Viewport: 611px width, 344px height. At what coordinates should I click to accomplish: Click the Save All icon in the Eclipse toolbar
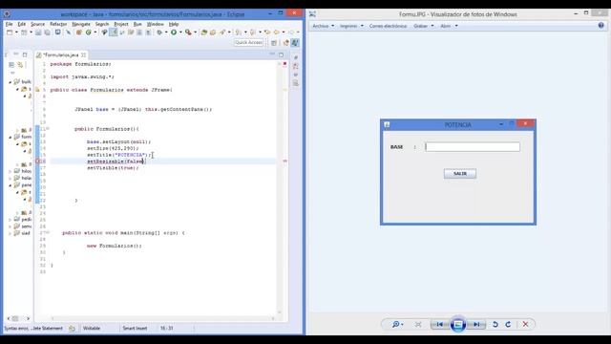pos(47,32)
